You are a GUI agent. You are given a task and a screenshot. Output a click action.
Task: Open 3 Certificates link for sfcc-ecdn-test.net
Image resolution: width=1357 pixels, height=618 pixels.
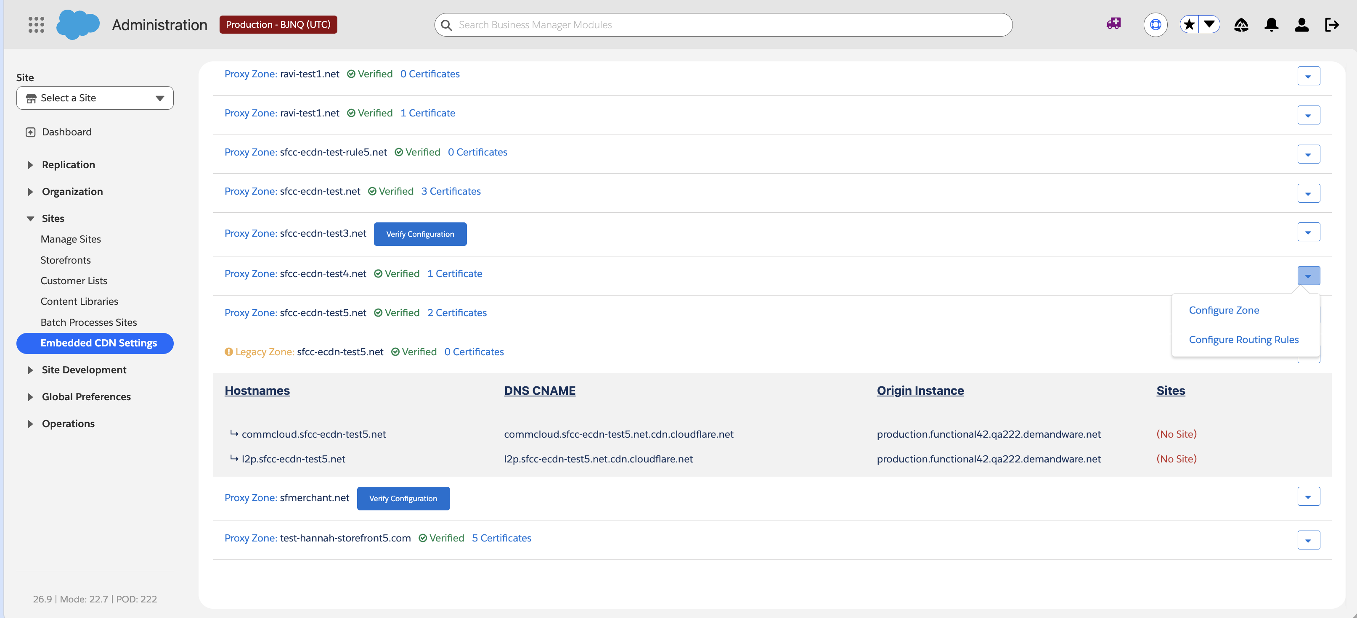(451, 191)
